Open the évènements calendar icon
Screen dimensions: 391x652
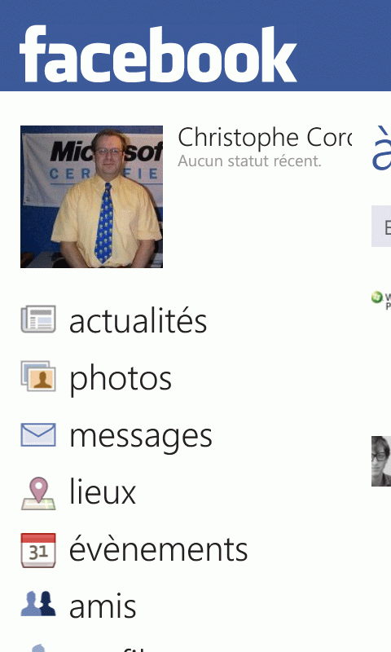click(x=38, y=550)
